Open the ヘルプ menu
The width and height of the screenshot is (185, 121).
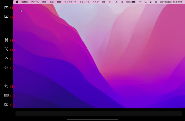[96, 2]
